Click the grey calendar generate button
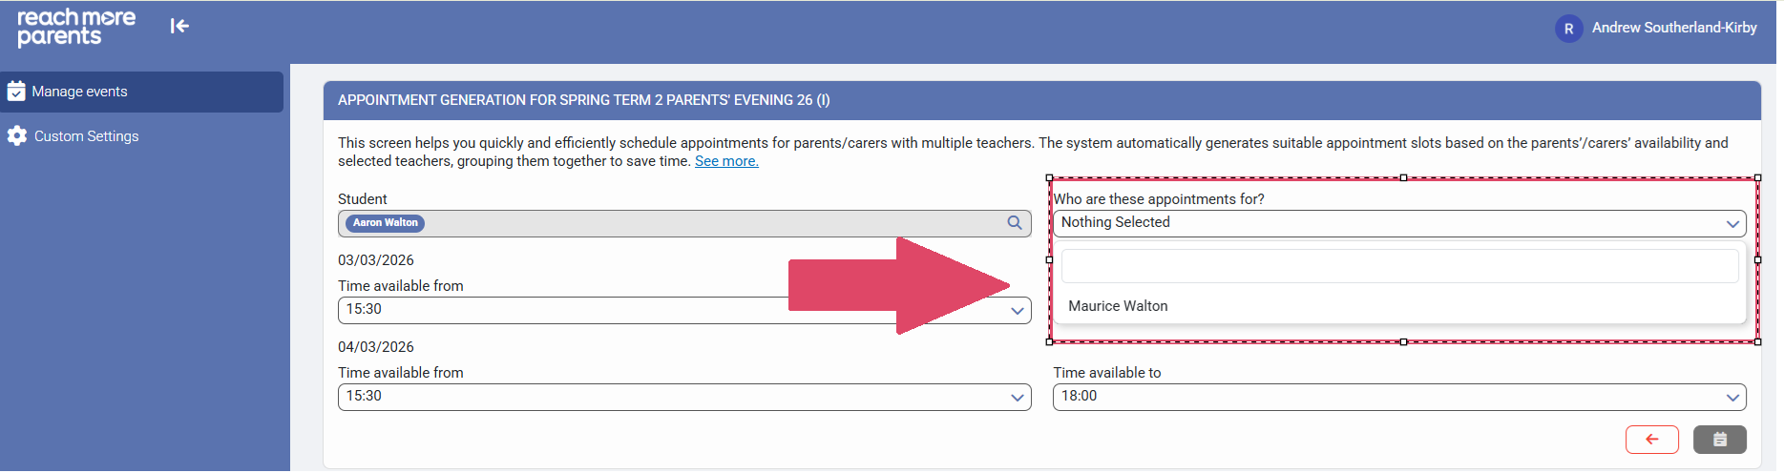1784x473 pixels. (1719, 440)
